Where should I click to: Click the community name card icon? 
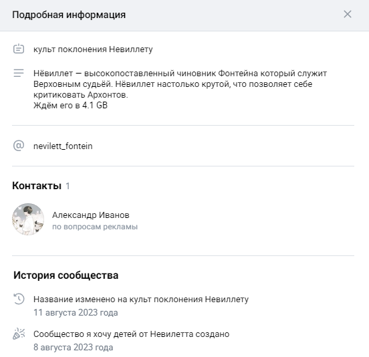click(x=19, y=49)
